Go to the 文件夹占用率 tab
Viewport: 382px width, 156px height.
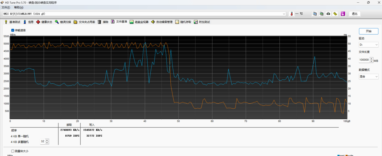coord(84,22)
